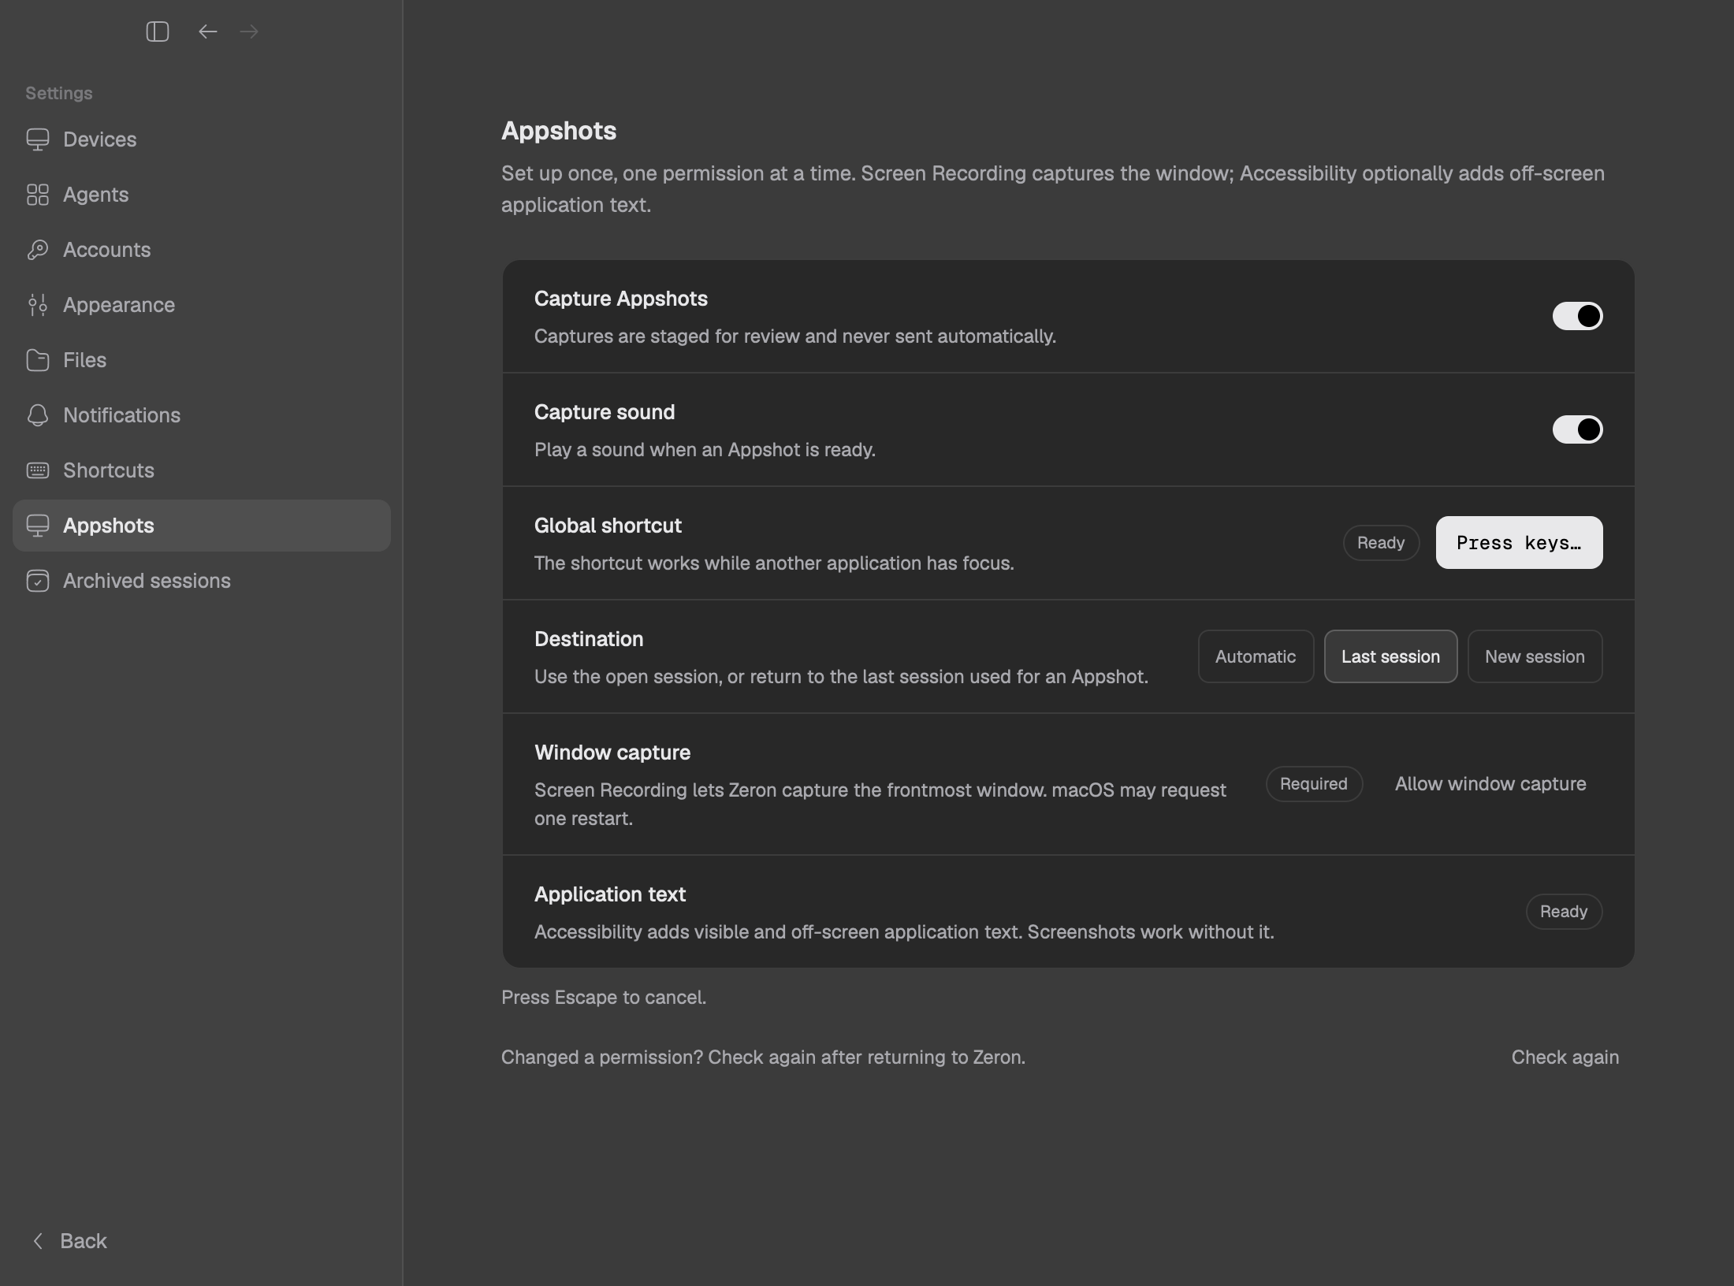Open Accounts via its key icon
The height and width of the screenshot is (1286, 1734).
38,250
